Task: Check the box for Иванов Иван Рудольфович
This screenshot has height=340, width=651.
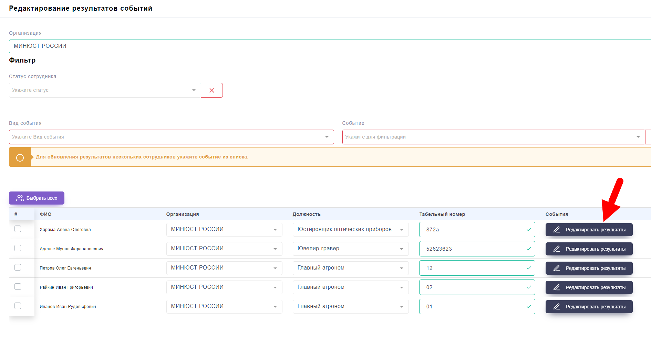Action: click(x=18, y=306)
